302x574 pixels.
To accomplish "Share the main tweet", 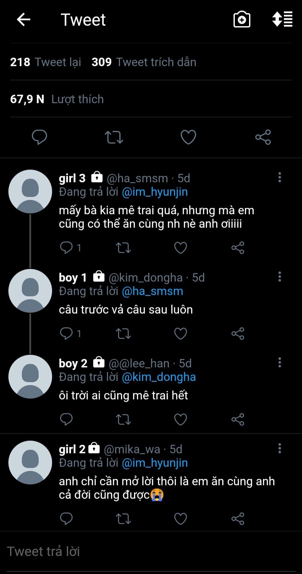I will click(x=263, y=137).
